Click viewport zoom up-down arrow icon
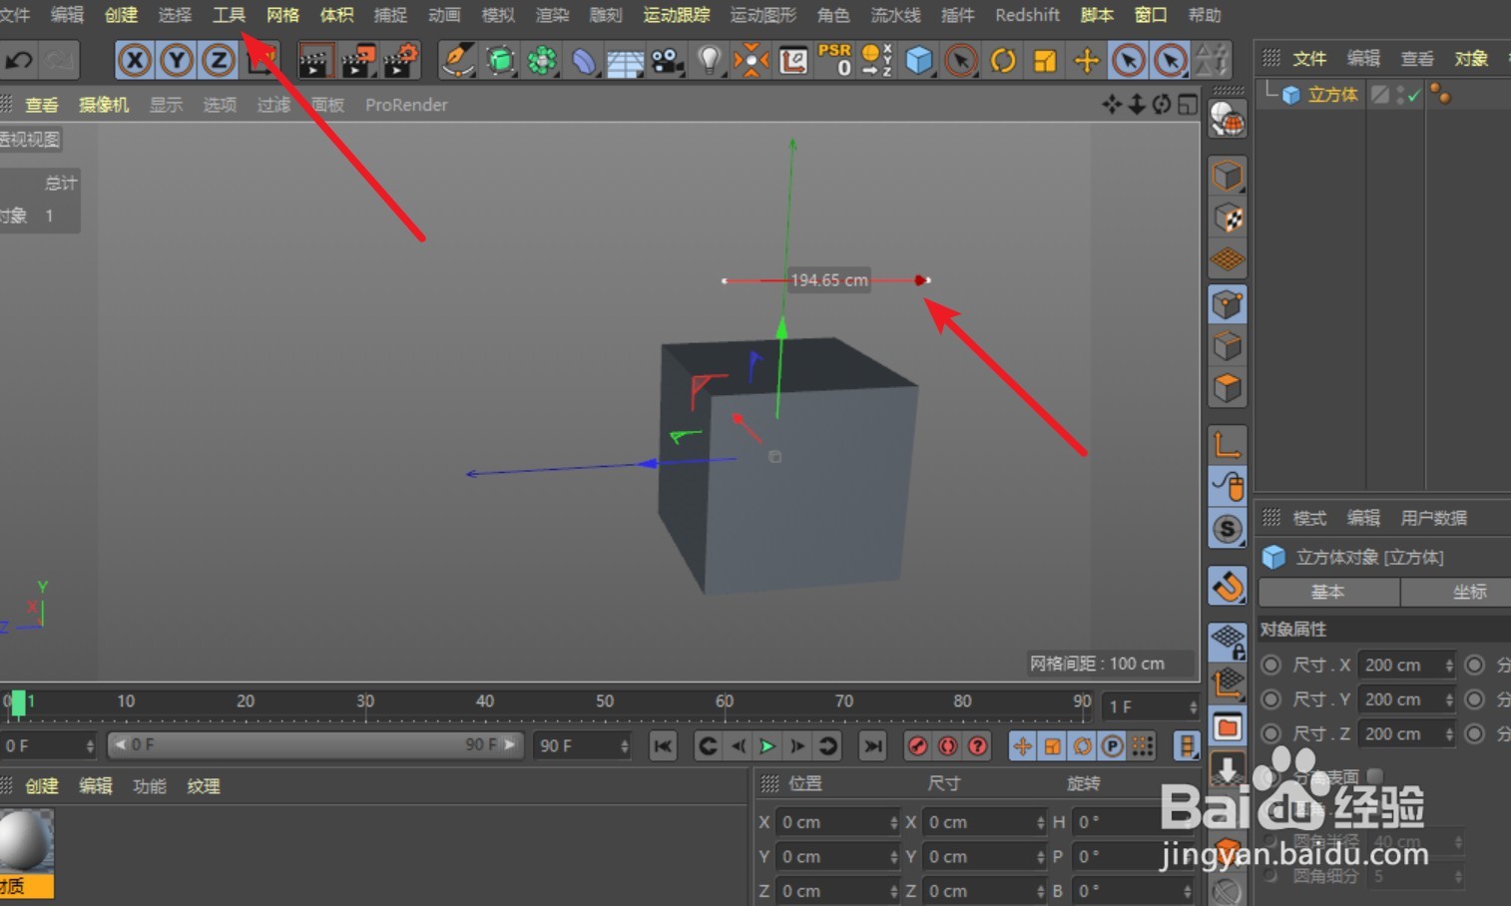The width and height of the screenshot is (1511, 906). [x=1137, y=104]
